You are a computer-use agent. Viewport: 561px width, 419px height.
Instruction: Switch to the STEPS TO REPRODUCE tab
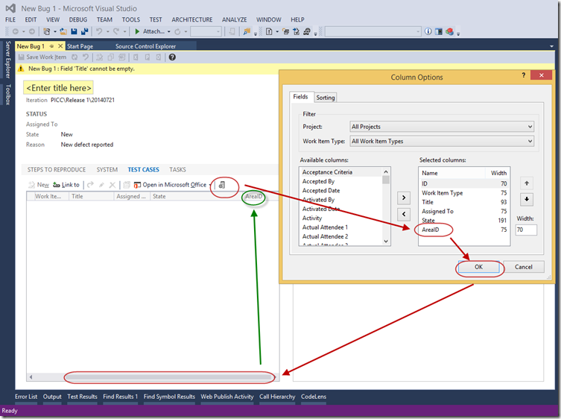[x=57, y=170]
